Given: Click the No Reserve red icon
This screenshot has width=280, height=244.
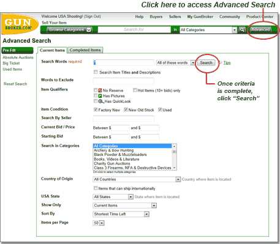Looking at the screenshot, I should 100,91.
